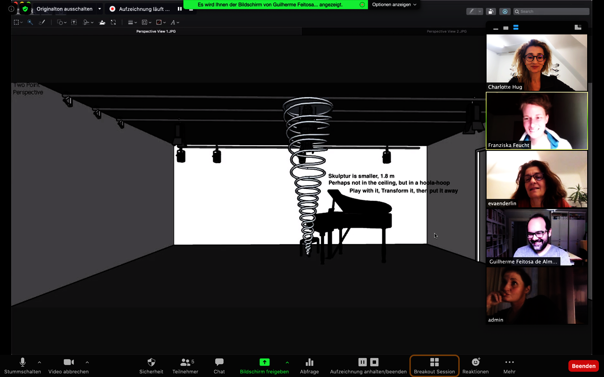Select Charlotte Hug's video thumbnail

(537, 62)
